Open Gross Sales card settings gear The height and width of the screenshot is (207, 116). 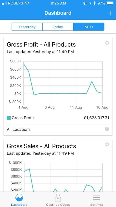[107, 144]
